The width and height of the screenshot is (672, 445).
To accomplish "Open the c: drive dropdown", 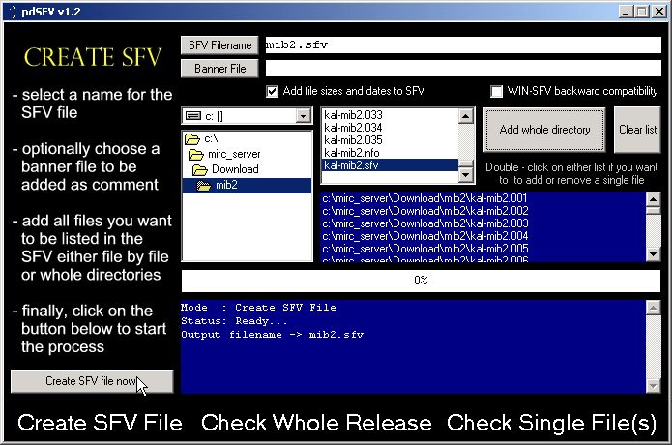I will [x=303, y=116].
